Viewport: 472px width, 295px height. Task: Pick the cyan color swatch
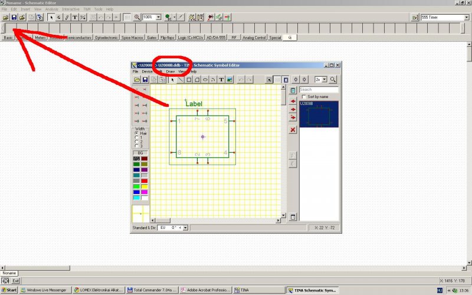pyautogui.click(x=137, y=198)
